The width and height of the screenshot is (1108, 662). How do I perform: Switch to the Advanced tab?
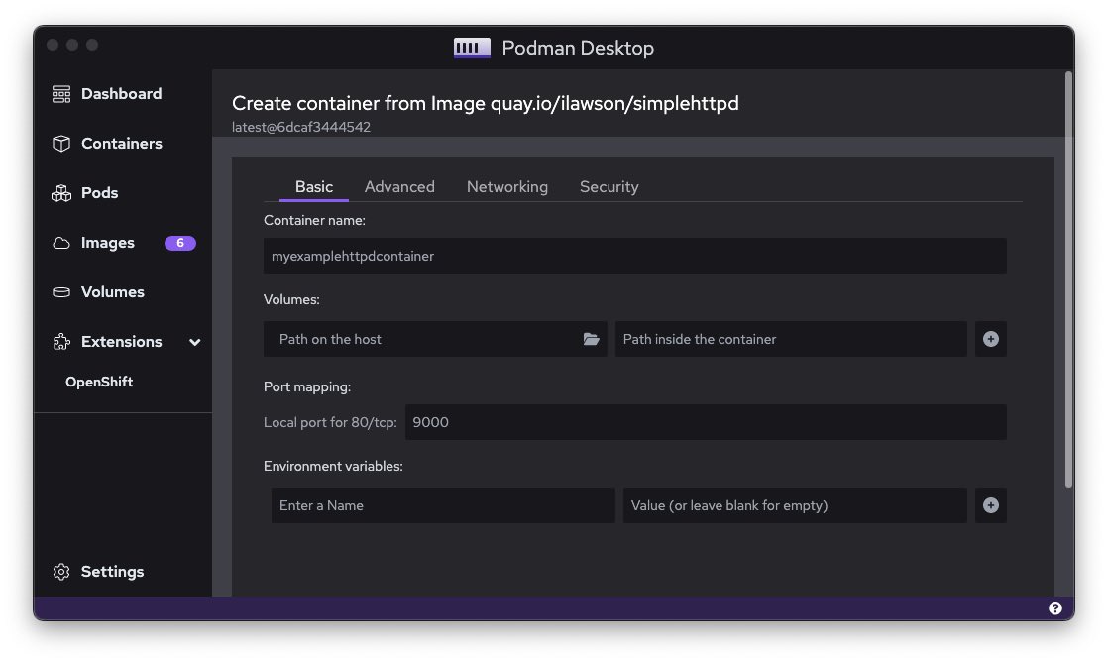[399, 187]
